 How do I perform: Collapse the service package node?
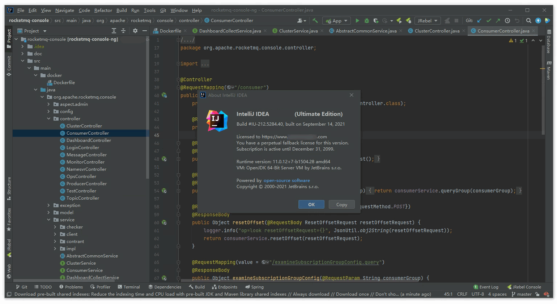(48, 220)
